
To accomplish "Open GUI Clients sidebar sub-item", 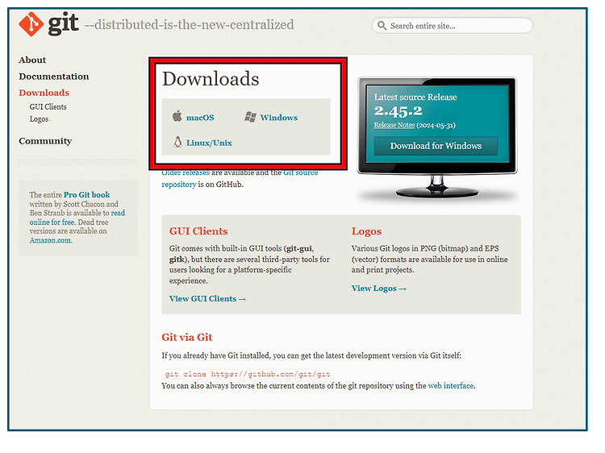I will (x=48, y=106).
